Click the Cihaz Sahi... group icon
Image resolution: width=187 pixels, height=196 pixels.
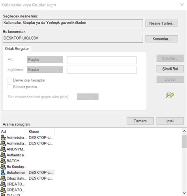3,178
